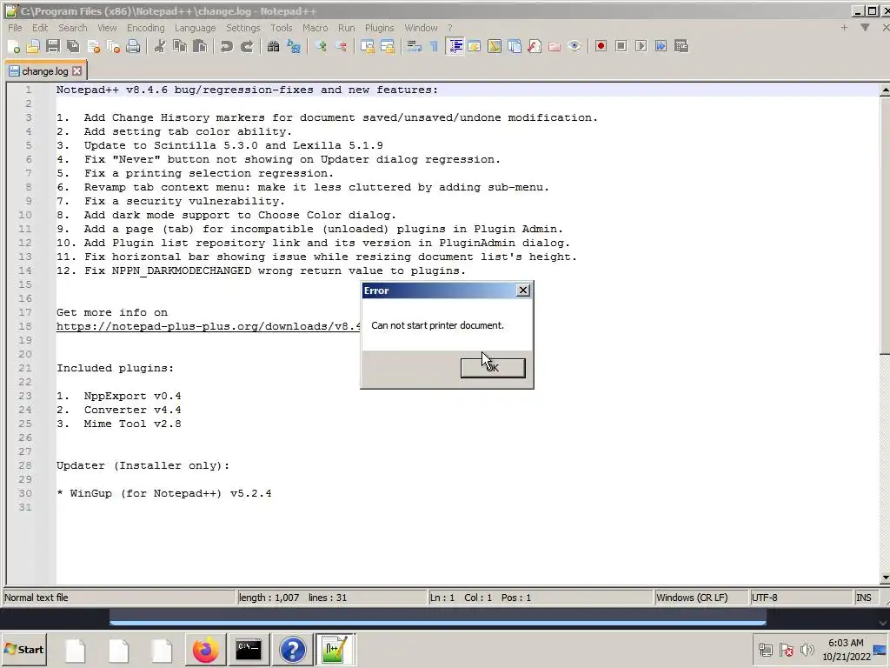
Task: Click the Print toolbar icon
Action: click(x=133, y=47)
